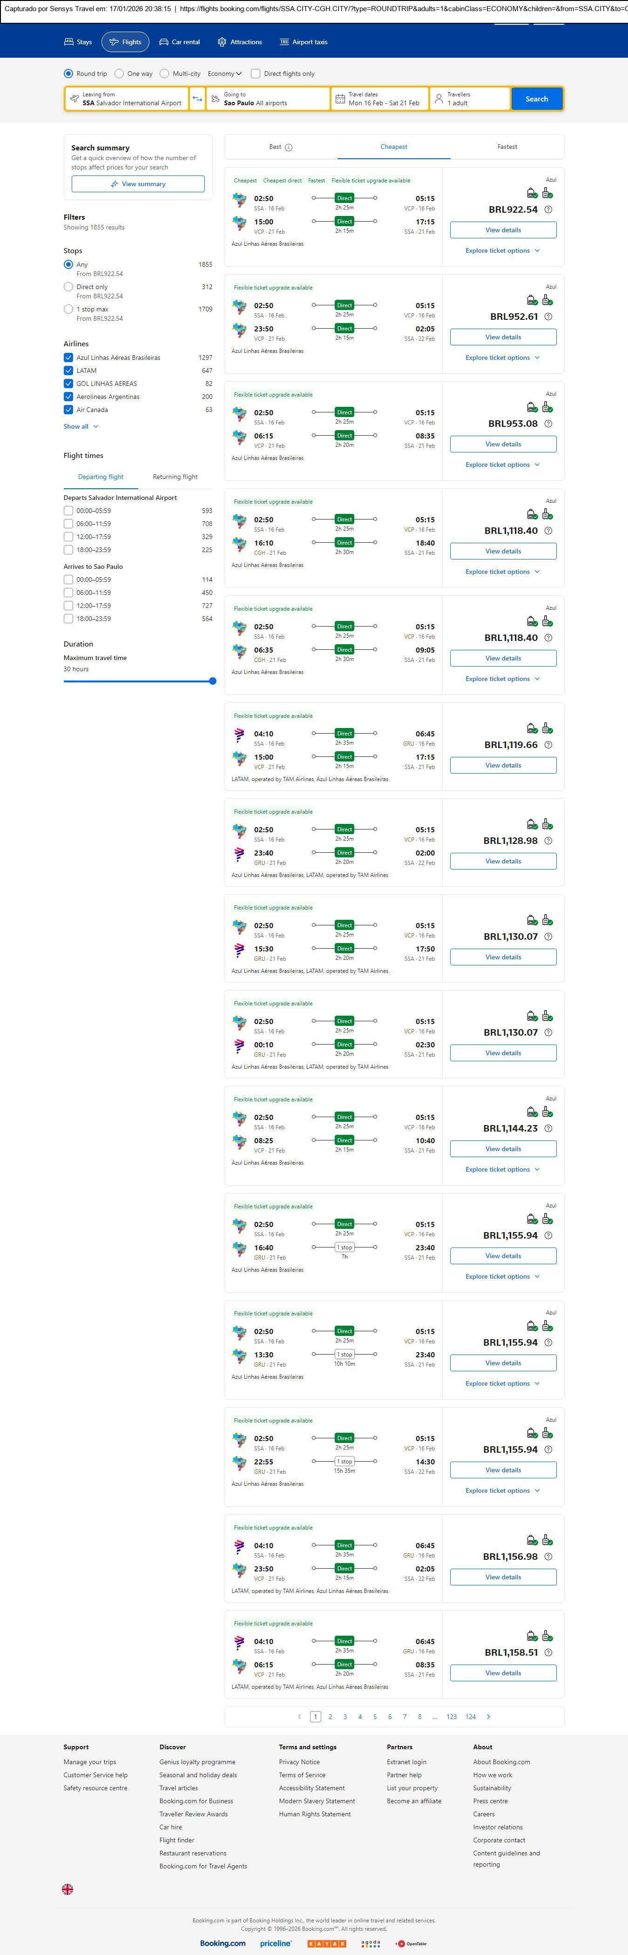The width and height of the screenshot is (628, 1955).
Task: Switch to the Fastest results tab
Action: 507,147
